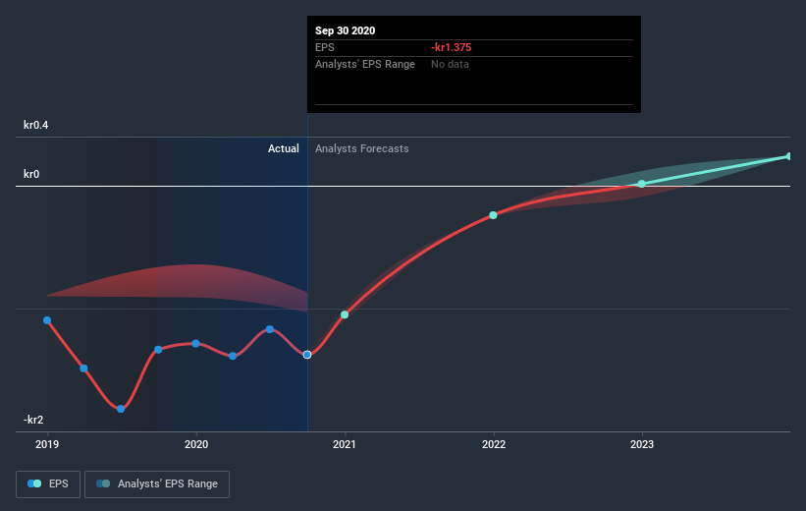Screen dimensions: 806x511
Task: Select the EPS data point after 2019 start
Action: pyautogui.click(x=83, y=368)
